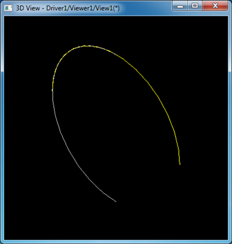Close the 3D View window
The image size is (232, 244).
click(x=215, y=6)
